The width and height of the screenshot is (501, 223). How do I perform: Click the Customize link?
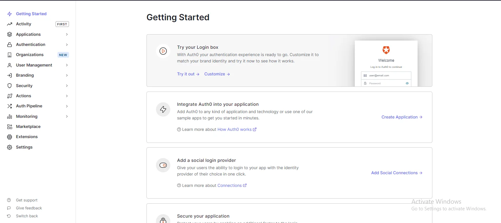coord(217,74)
